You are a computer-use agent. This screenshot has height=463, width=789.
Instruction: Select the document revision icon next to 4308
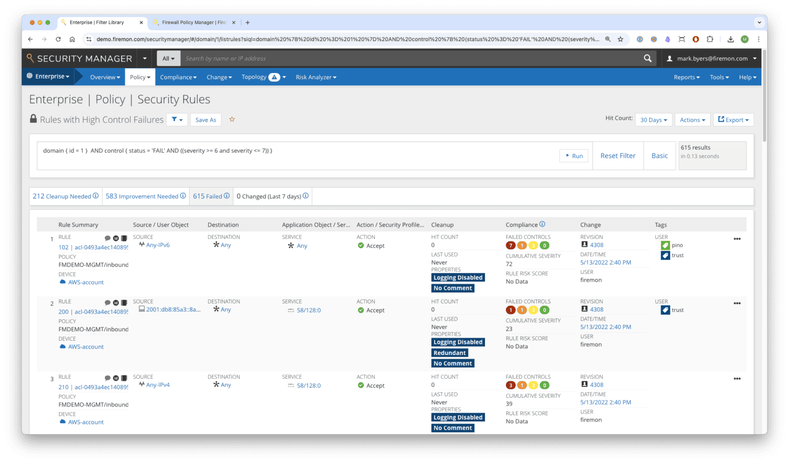(x=584, y=245)
